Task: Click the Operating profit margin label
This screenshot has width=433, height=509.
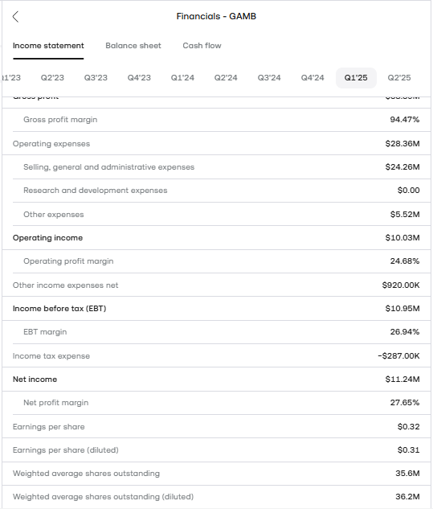Action: tap(68, 261)
